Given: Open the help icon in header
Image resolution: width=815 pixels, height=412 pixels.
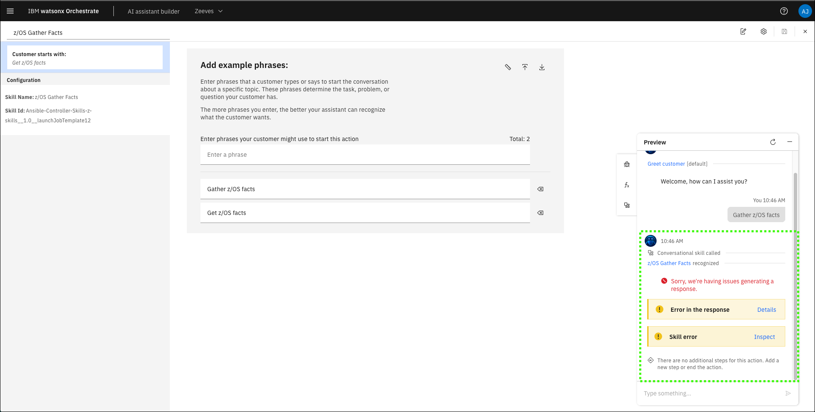Looking at the screenshot, I should tap(784, 11).
